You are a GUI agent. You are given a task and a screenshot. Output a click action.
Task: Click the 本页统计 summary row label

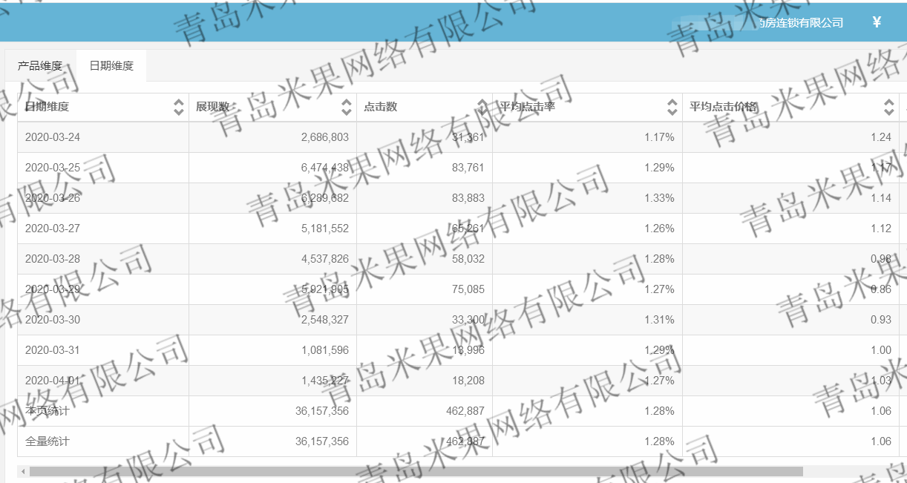click(48, 411)
